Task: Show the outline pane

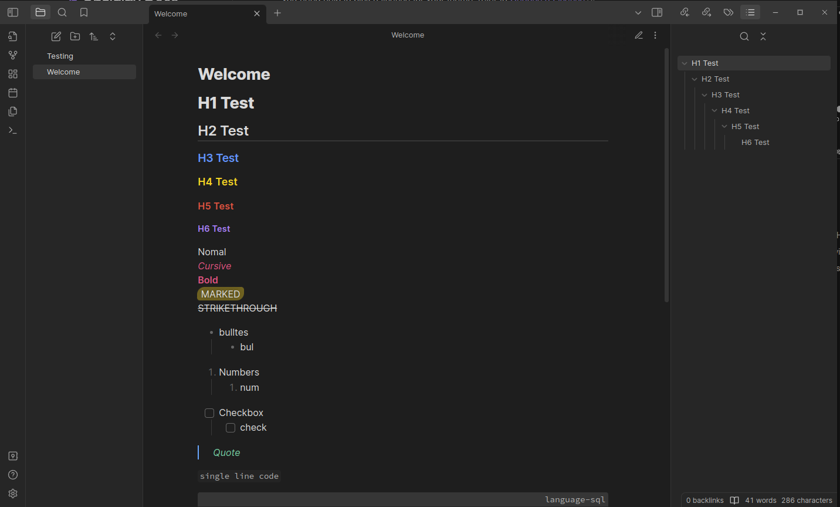Action: click(x=750, y=12)
